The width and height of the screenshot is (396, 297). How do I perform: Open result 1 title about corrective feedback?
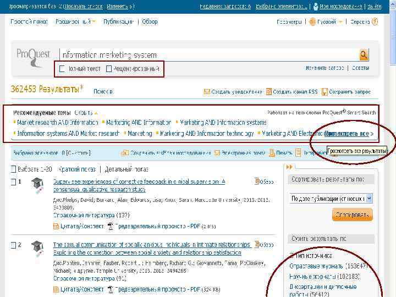[x=139, y=185]
